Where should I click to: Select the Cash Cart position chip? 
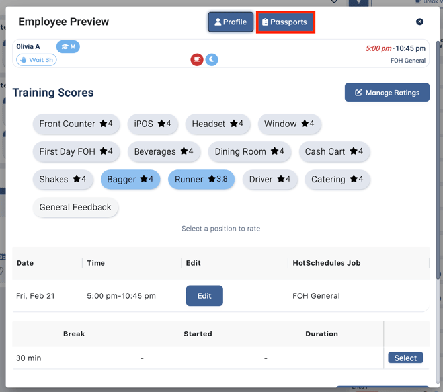tap(334, 151)
